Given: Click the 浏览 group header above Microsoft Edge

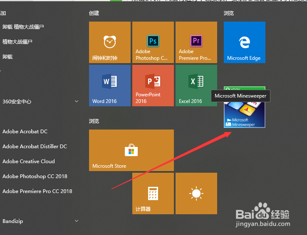Looking at the screenshot, I should 229,13.
